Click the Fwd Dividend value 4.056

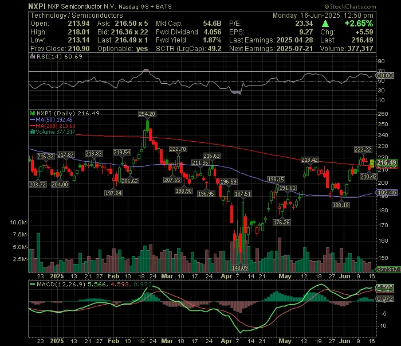coord(213,32)
